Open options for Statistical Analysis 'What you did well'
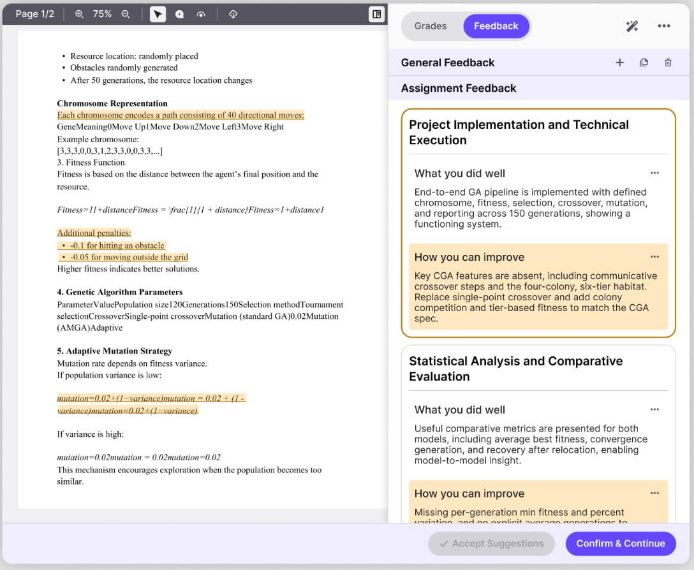 [x=654, y=409]
